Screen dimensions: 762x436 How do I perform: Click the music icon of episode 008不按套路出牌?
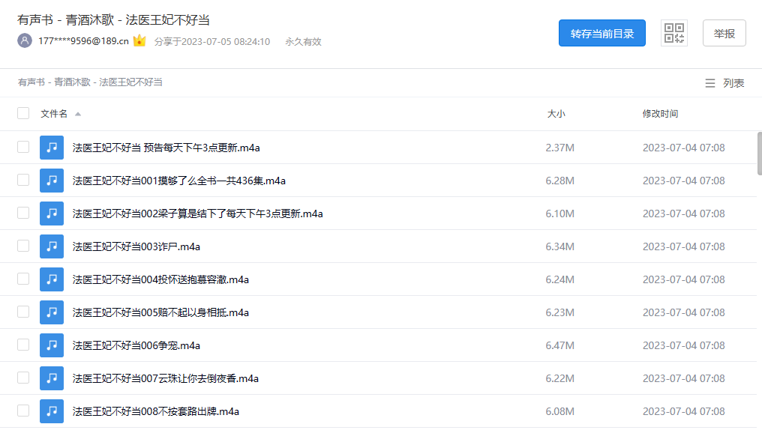tap(51, 411)
